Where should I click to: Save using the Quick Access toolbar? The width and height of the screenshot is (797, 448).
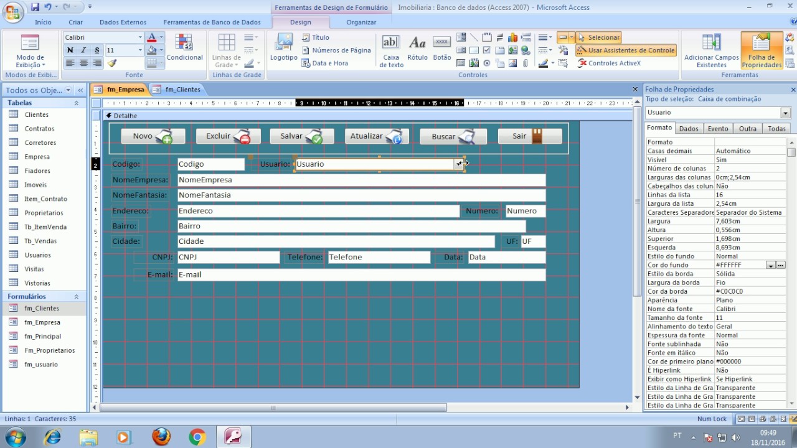[35, 7]
